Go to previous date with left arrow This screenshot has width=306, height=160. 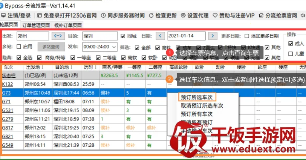click(160, 36)
